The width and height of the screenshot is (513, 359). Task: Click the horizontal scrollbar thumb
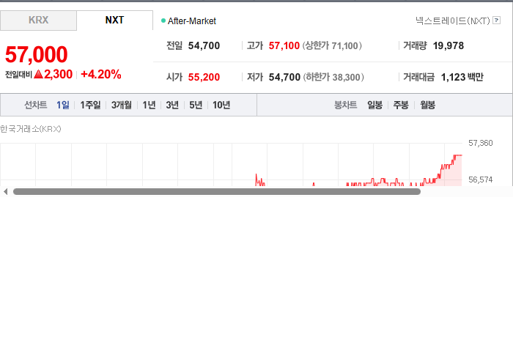pyautogui.click(x=217, y=192)
